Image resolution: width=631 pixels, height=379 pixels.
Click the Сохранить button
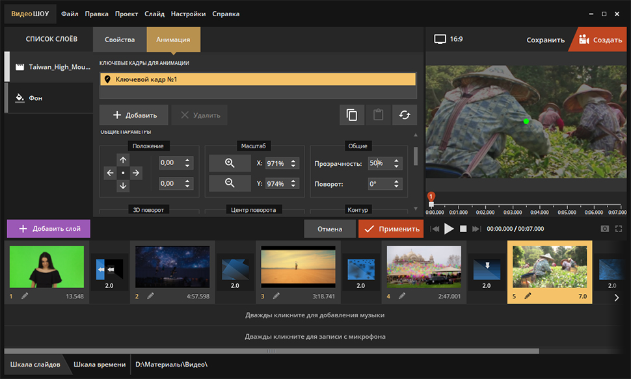point(545,40)
